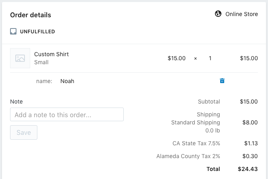Screen dimensions: 268x179
Task: Click the $15.00 unit price
Action: 176,58
